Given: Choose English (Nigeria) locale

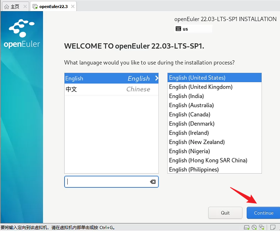Looking at the screenshot, I should tap(214, 151).
